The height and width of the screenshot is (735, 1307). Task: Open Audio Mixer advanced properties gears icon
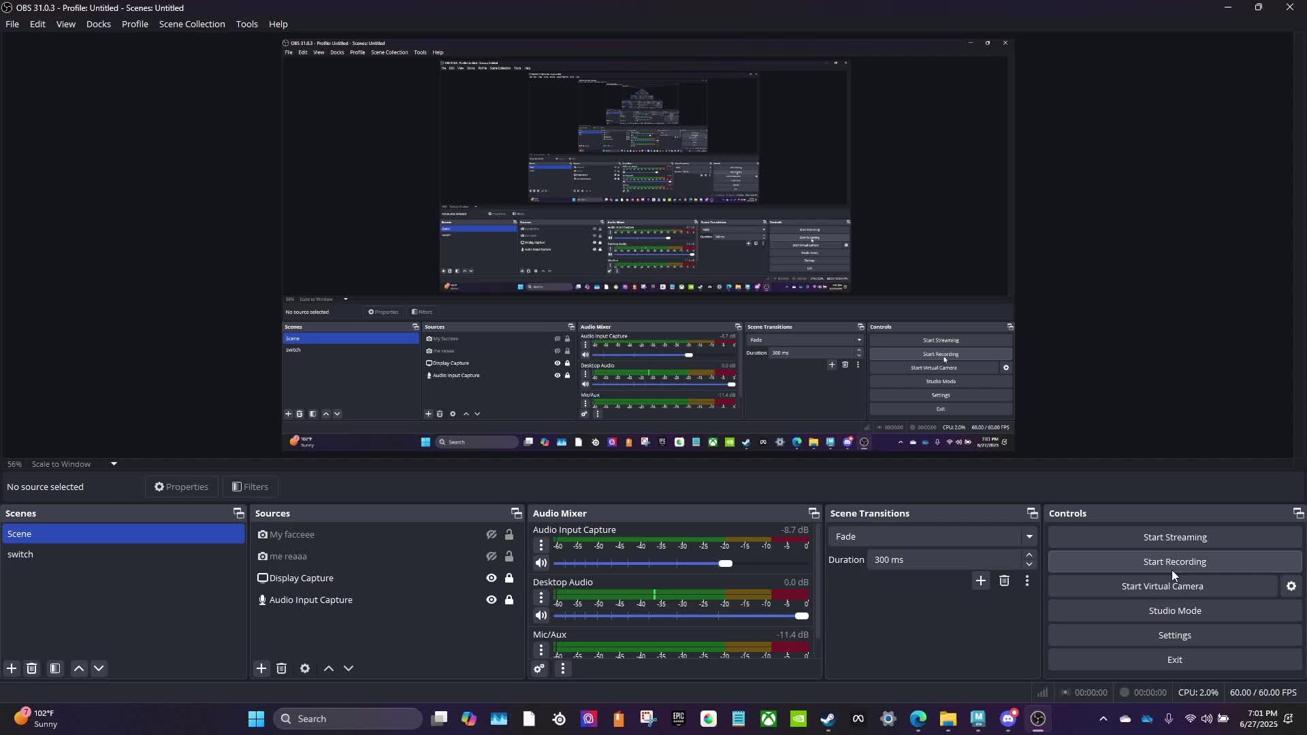point(539,669)
